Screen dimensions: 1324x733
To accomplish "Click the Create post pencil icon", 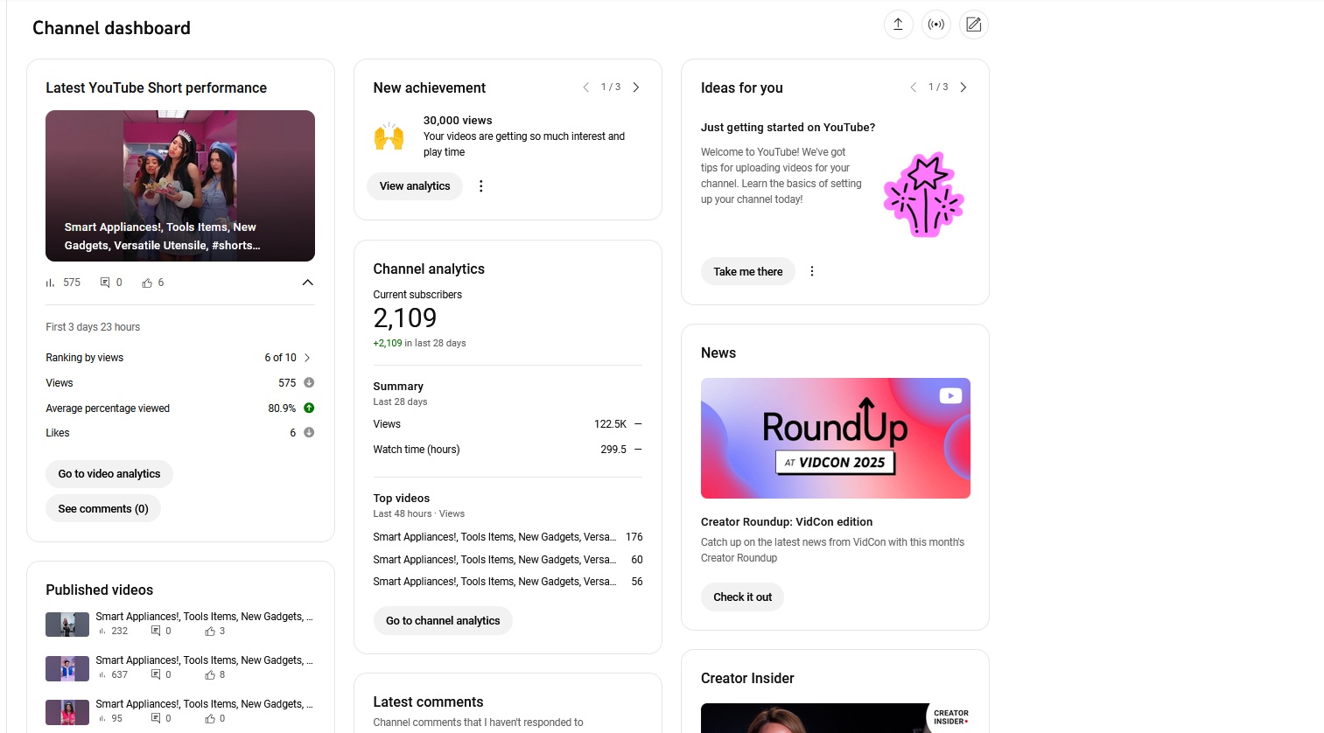I will 974,24.
